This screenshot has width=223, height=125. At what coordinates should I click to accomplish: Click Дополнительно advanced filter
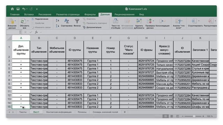(x=92, y=27)
